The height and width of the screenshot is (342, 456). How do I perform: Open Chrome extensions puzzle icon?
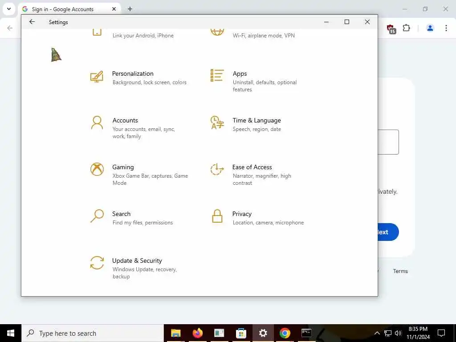tap(407, 28)
